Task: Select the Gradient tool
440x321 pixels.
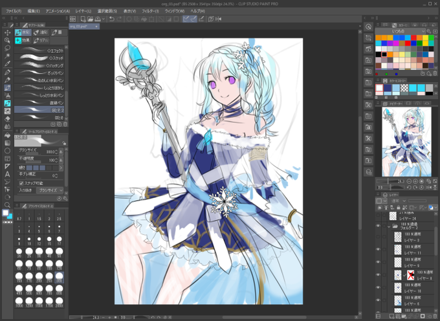Action: (x=7, y=143)
